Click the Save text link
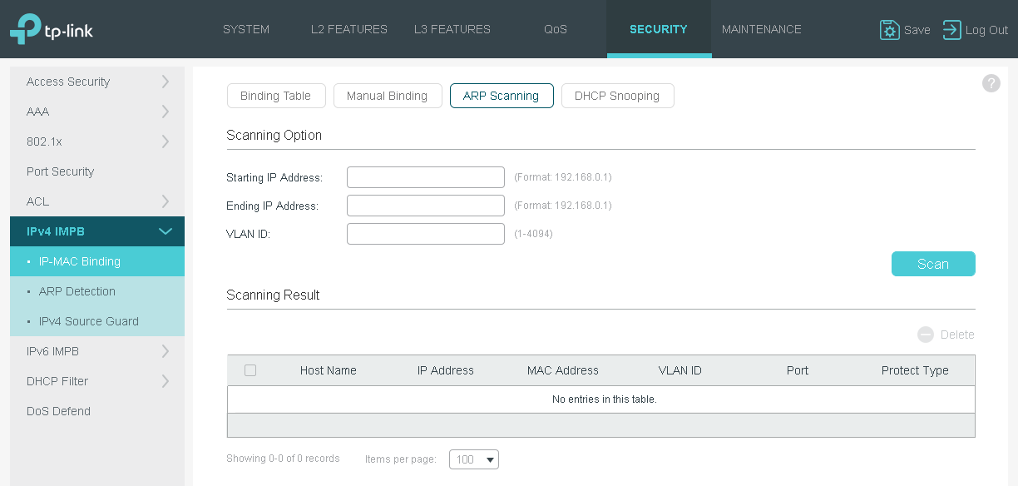 pos(917,30)
